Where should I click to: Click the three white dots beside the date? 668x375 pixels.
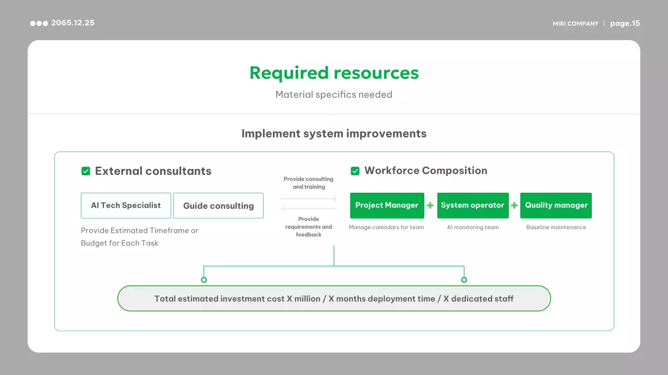39,23
